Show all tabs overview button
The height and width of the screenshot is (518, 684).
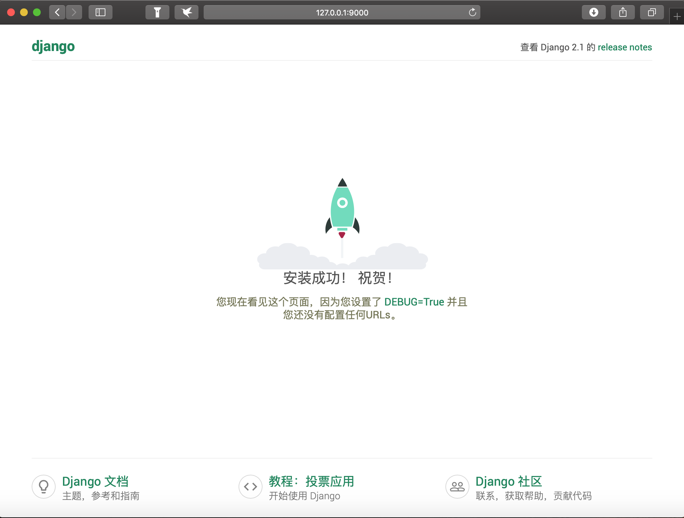[652, 13]
